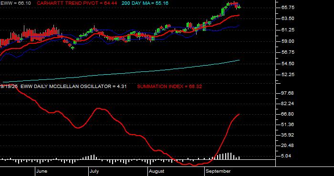Click the 9/19/25 date label
This screenshot has height=176, width=334.
(10, 87)
